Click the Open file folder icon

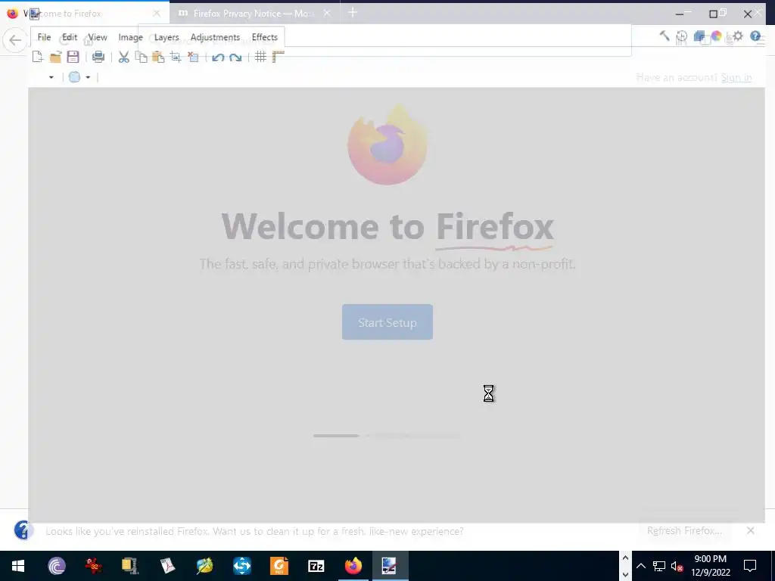(55, 57)
